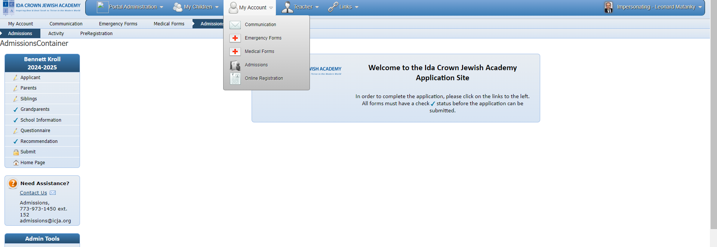Click the Bennett Kroll 2024-2025 panel header
The width and height of the screenshot is (717, 247).
click(x=42, y=63)
